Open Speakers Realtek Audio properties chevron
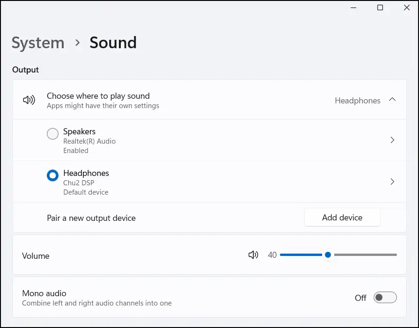Image resolution: width=419 pixels, height=328 pixels. point(392,140)
